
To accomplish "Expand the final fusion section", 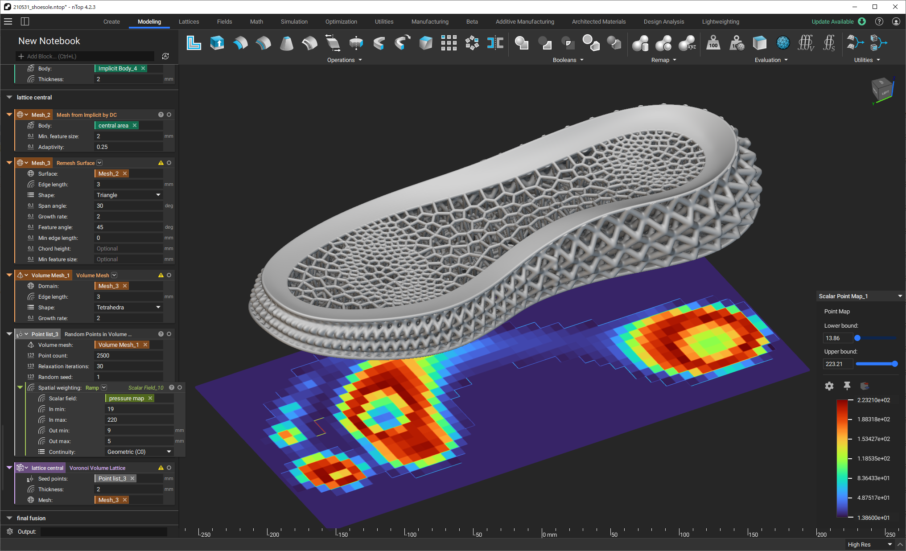I will coord(9,518).
